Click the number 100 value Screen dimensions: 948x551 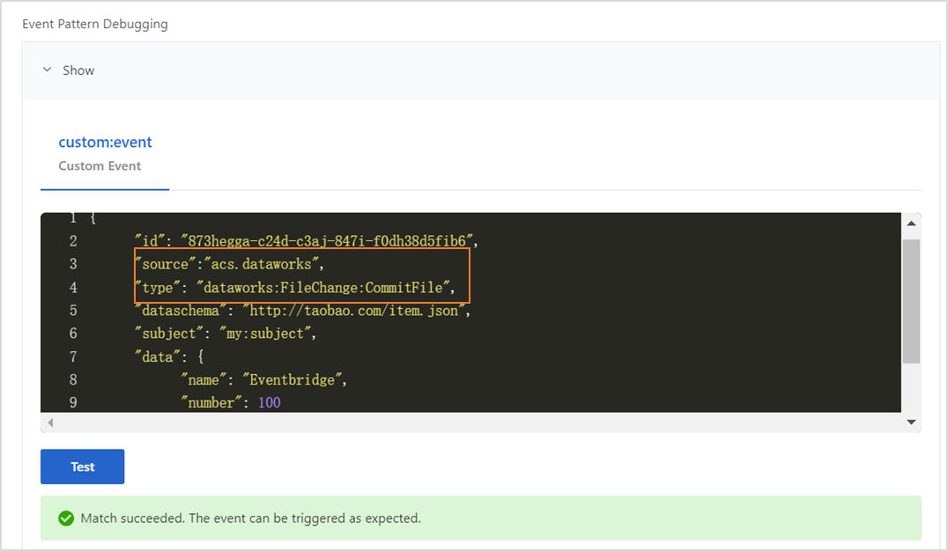(269, 403)
